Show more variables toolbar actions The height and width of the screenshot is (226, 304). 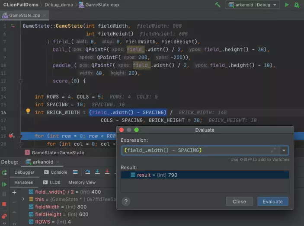pos(14,224)
